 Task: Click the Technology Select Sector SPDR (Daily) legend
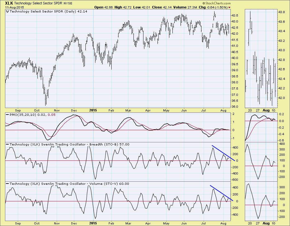[x=48, y=12]
